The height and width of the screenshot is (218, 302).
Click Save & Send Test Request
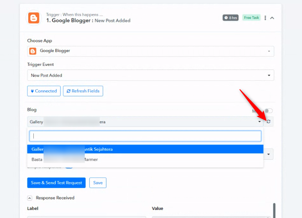[x=56, y=182]
